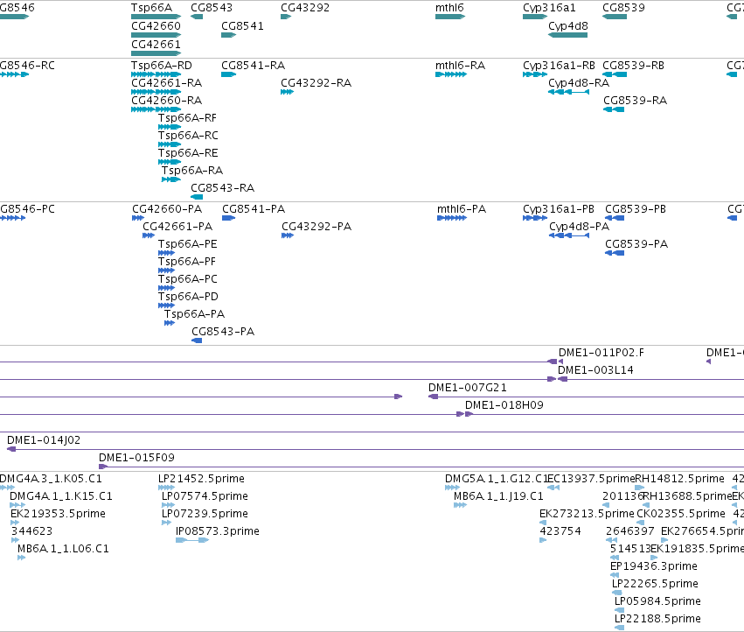Select transcript Tsp66A-RA
The image size is (744, 632).
[x=171, y=179]
